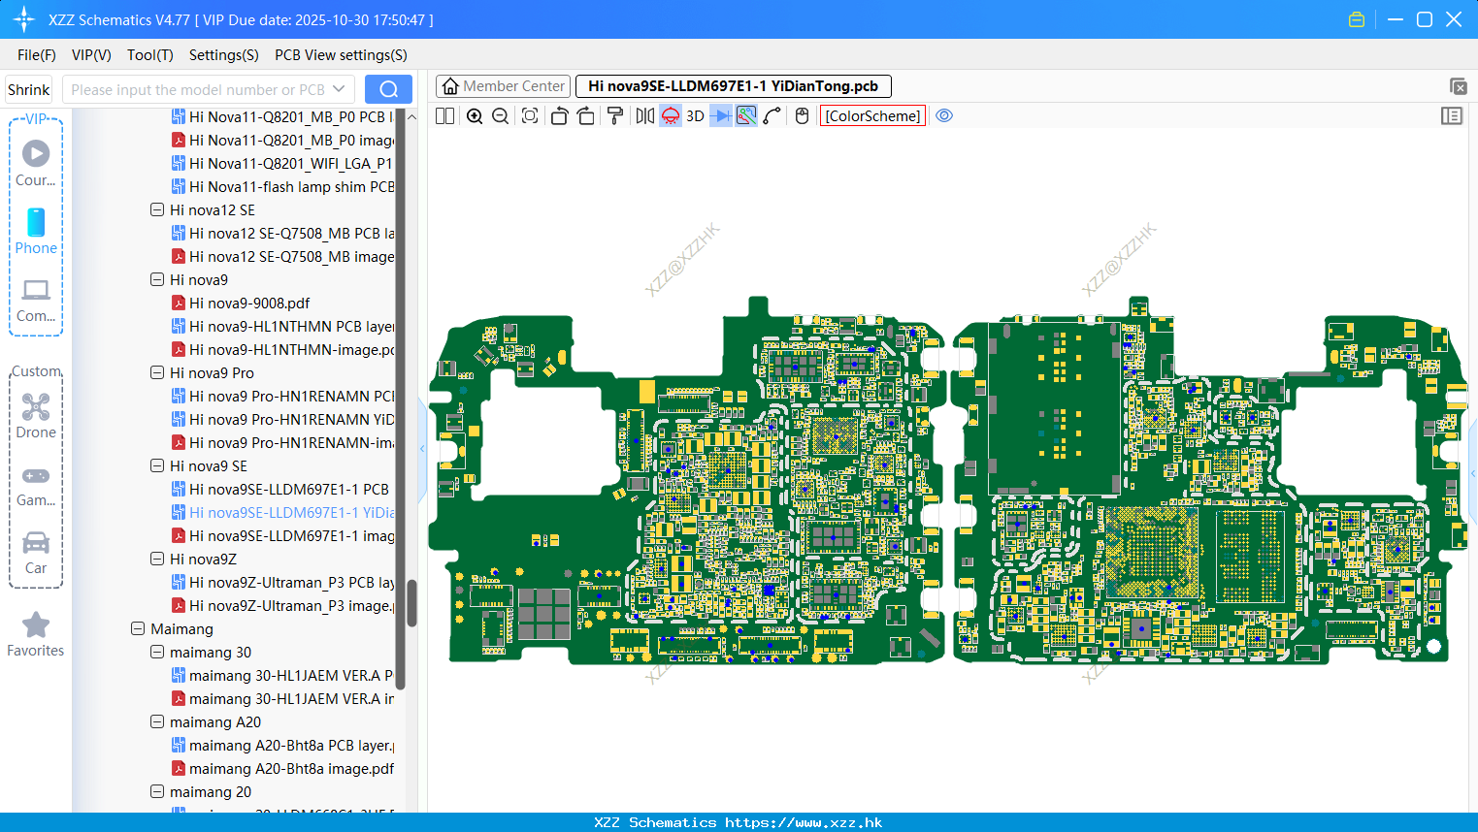Select the Computer category

pyautogui.click(x=36, y=300)
